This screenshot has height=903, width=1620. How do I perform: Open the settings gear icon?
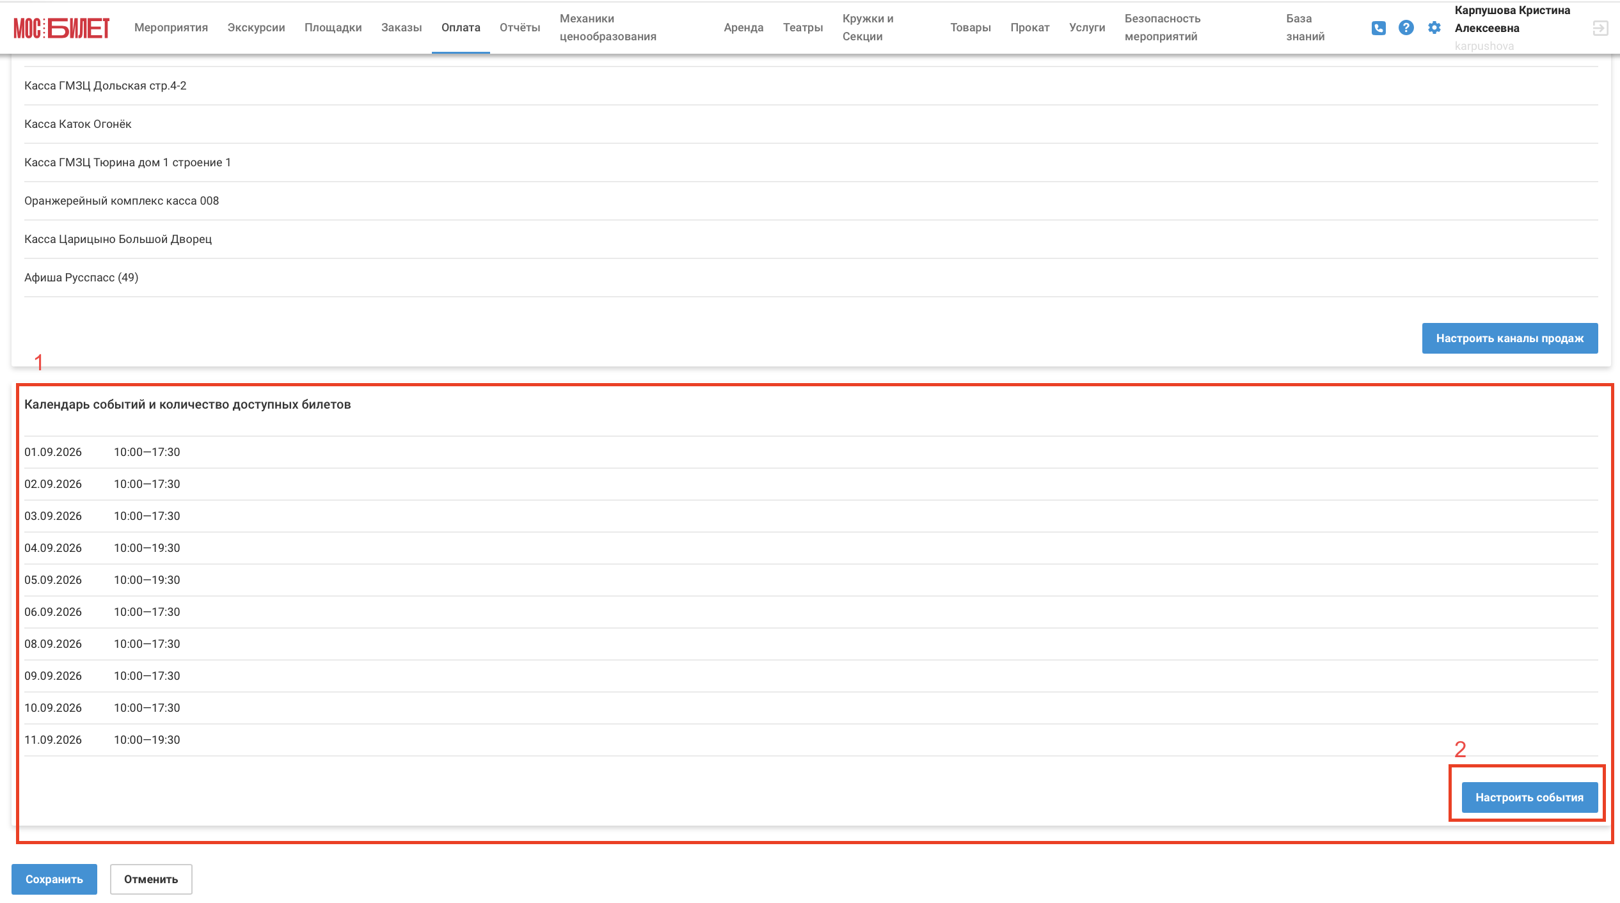pos(1434,27)
